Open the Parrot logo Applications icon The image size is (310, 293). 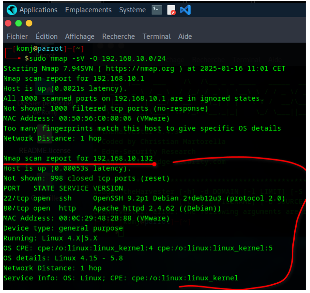[x=12, y=10]
